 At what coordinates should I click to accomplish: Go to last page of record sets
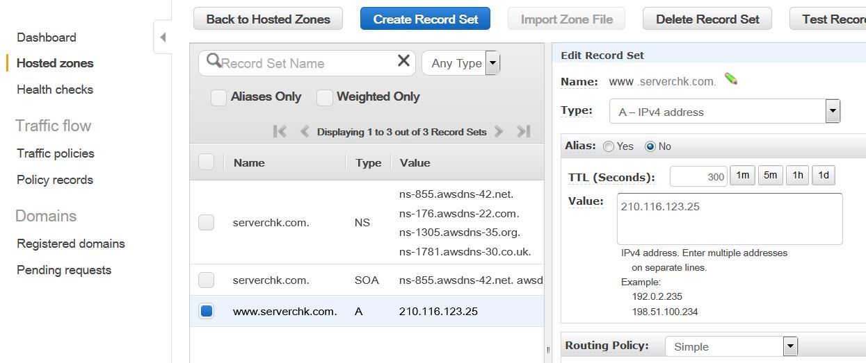point(524,131)
